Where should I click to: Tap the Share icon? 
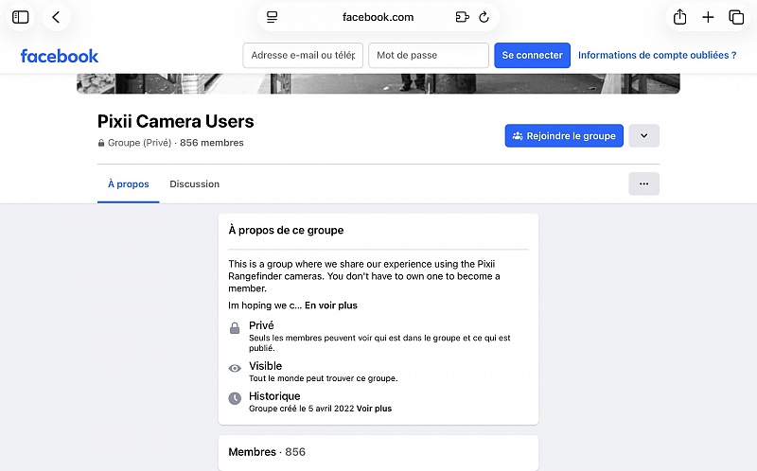click(679, 17)
